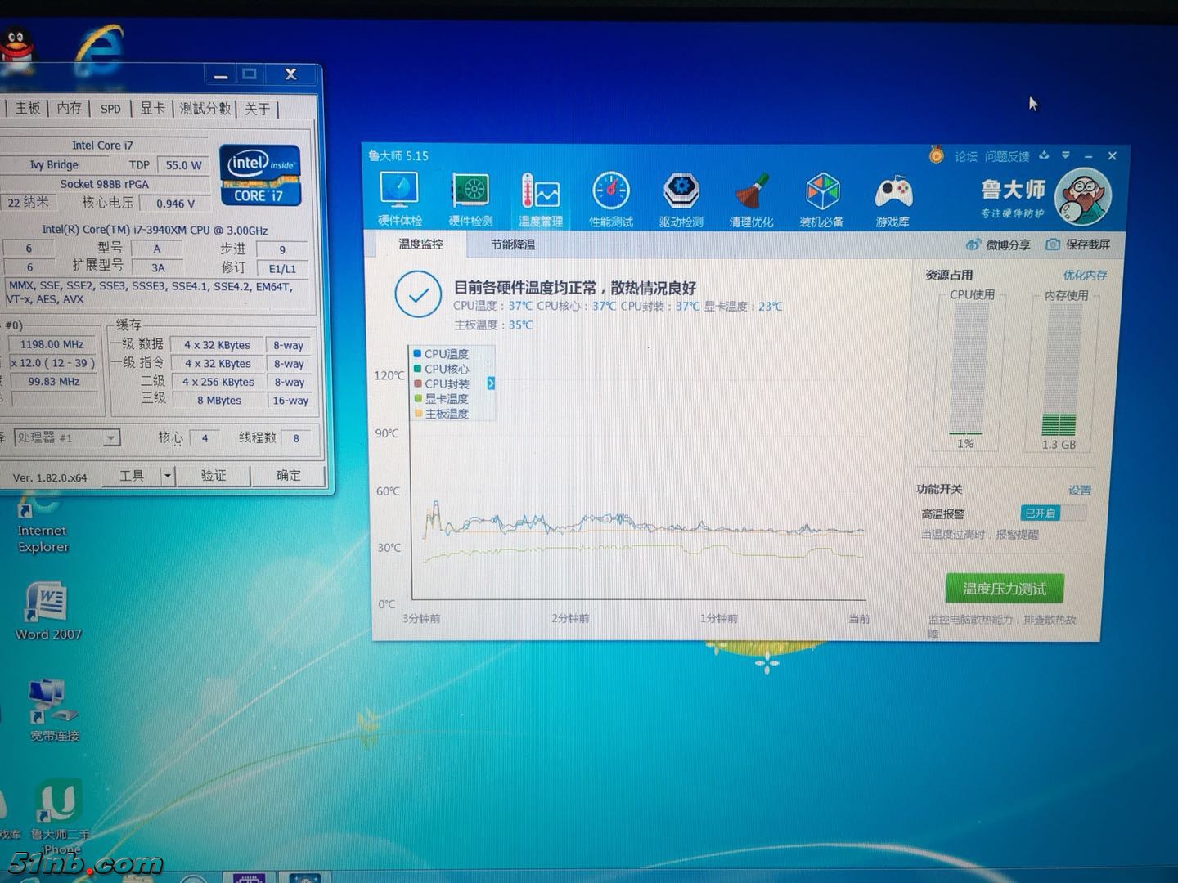This screenshot has height=883, width=1178.
Task: Click the x 12.0 (12 - 39) multiplier value
Action: (x=52, y=363)
